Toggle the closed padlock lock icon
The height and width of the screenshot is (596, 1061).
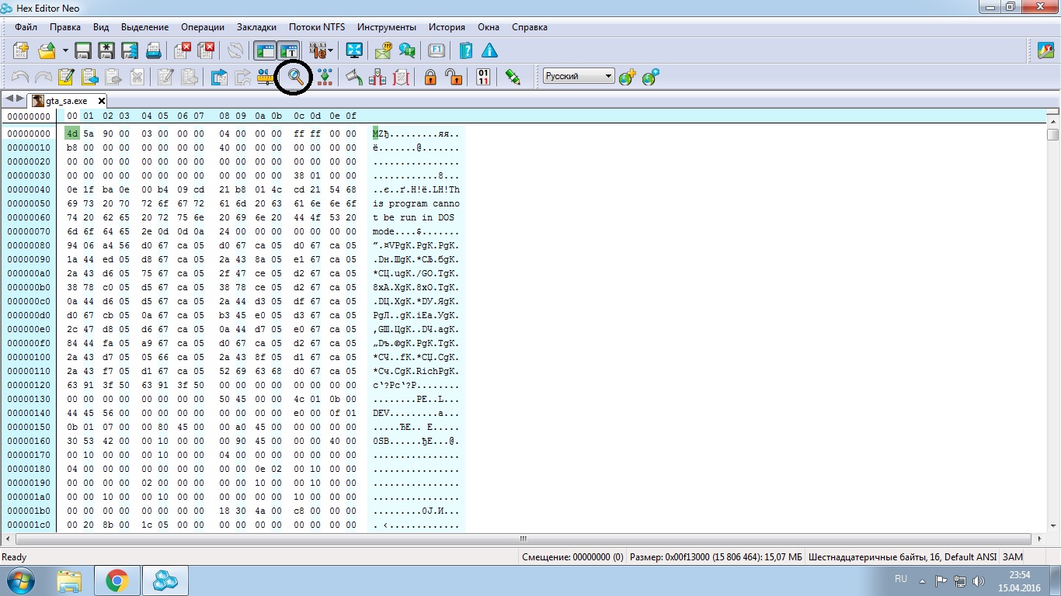click(x=430, y=77)
